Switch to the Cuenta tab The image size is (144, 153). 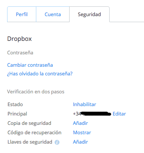click(53, 14)
